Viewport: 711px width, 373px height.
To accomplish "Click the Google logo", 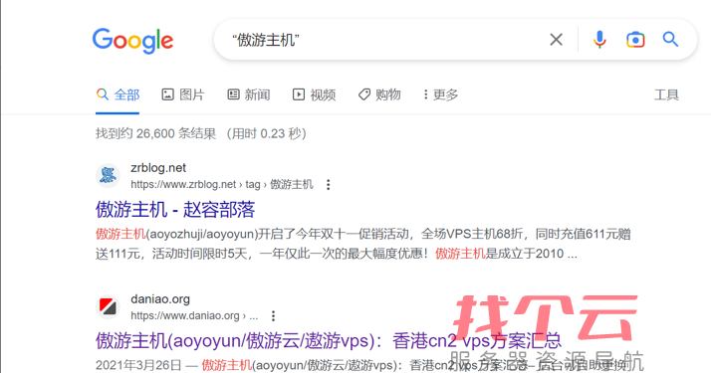I will pyautogui.click(x=132, y=41).
